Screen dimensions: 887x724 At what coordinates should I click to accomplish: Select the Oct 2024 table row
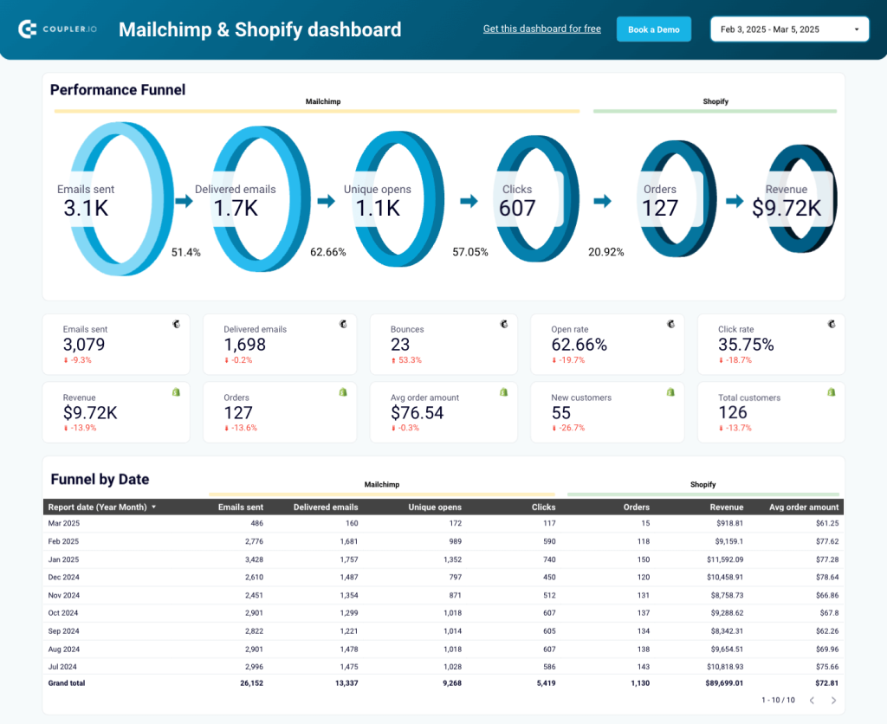443,613
